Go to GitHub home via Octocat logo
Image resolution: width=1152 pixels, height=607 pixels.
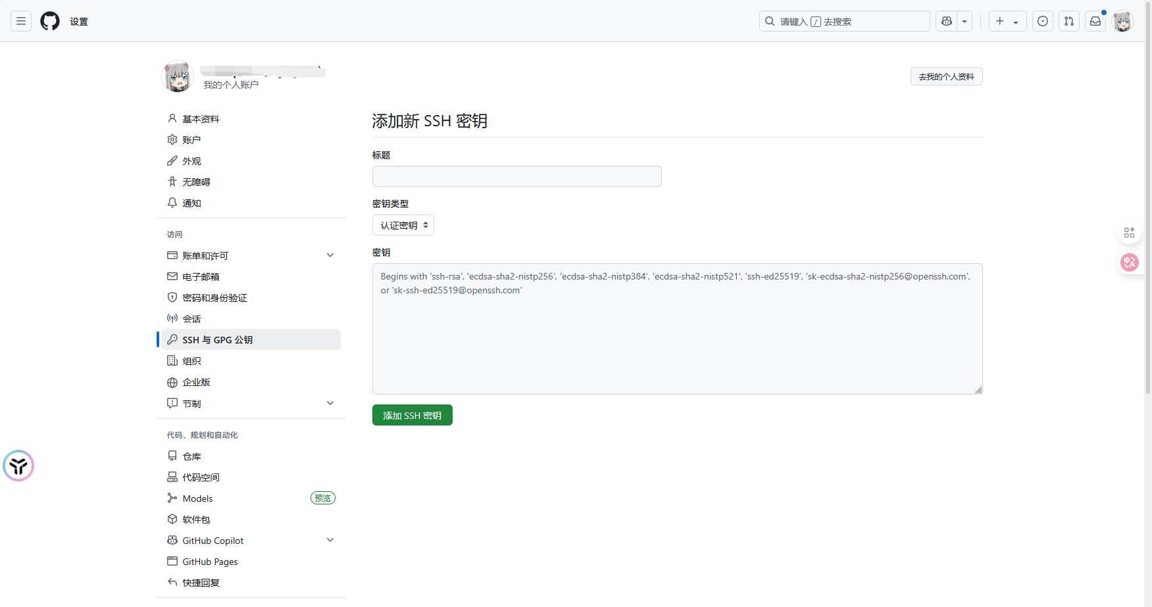coord(50,21)
